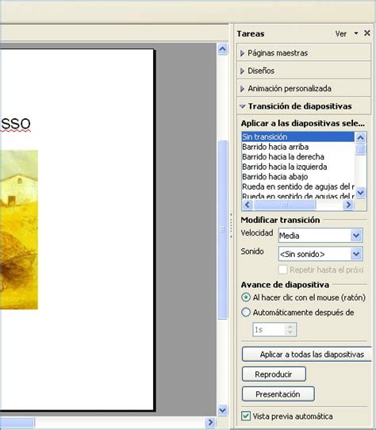Click the transition list scroll-up arrow

(x=360, y=137)
